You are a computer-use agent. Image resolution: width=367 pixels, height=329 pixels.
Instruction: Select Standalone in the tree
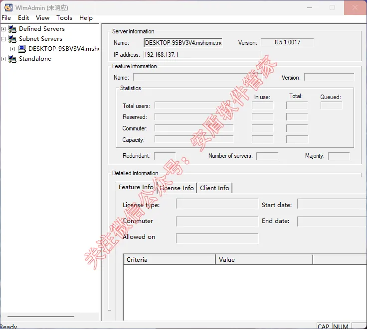tap(35, 59)
